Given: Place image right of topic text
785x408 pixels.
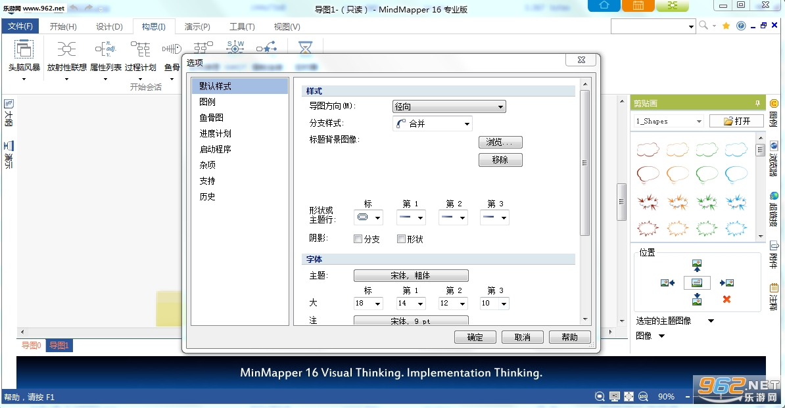Looking at the screenshot, I should tap(726, 283).
